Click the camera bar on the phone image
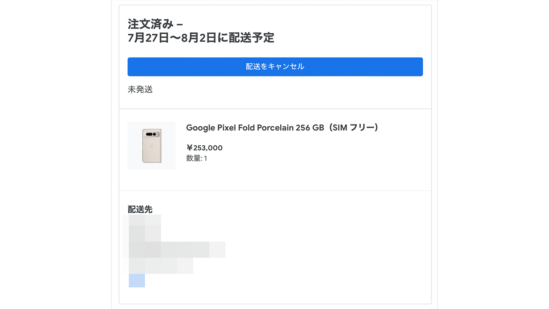Viewport: 549px width, 309px height. (x=151, y=134)
